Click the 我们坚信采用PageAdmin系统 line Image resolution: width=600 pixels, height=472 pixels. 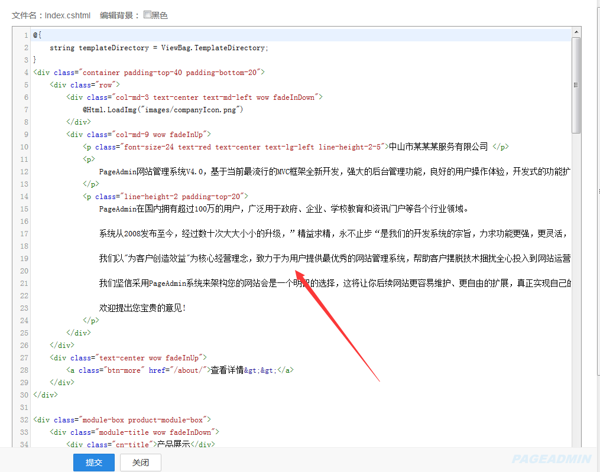click(x=335, y=283)
